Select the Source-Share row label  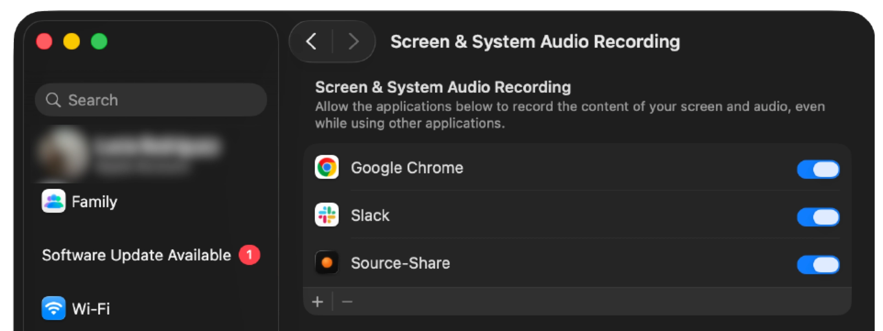pyautogui.click(x=400, y=263)
